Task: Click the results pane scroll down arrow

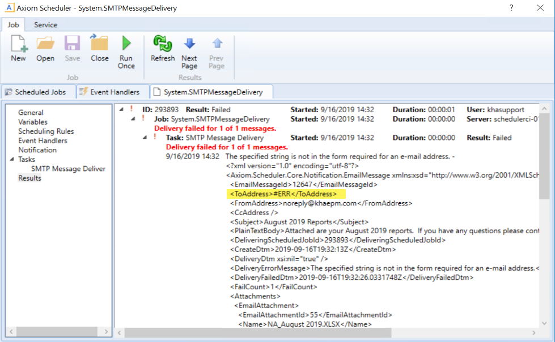Action: click(544, 323)
